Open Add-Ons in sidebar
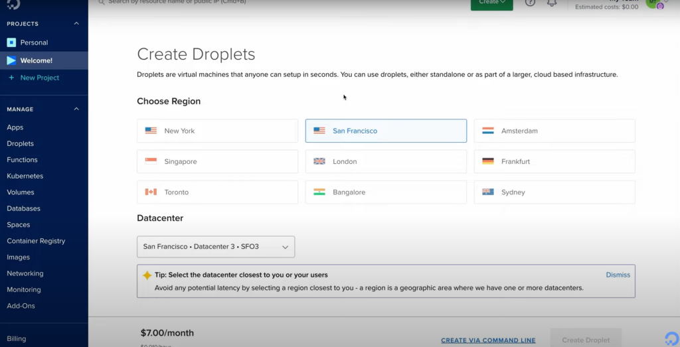Viewport: 680px width, 347px height. coord(21,306)
